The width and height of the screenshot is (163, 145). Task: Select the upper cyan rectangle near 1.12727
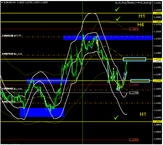pyautogui.click(x=134, y=59)
